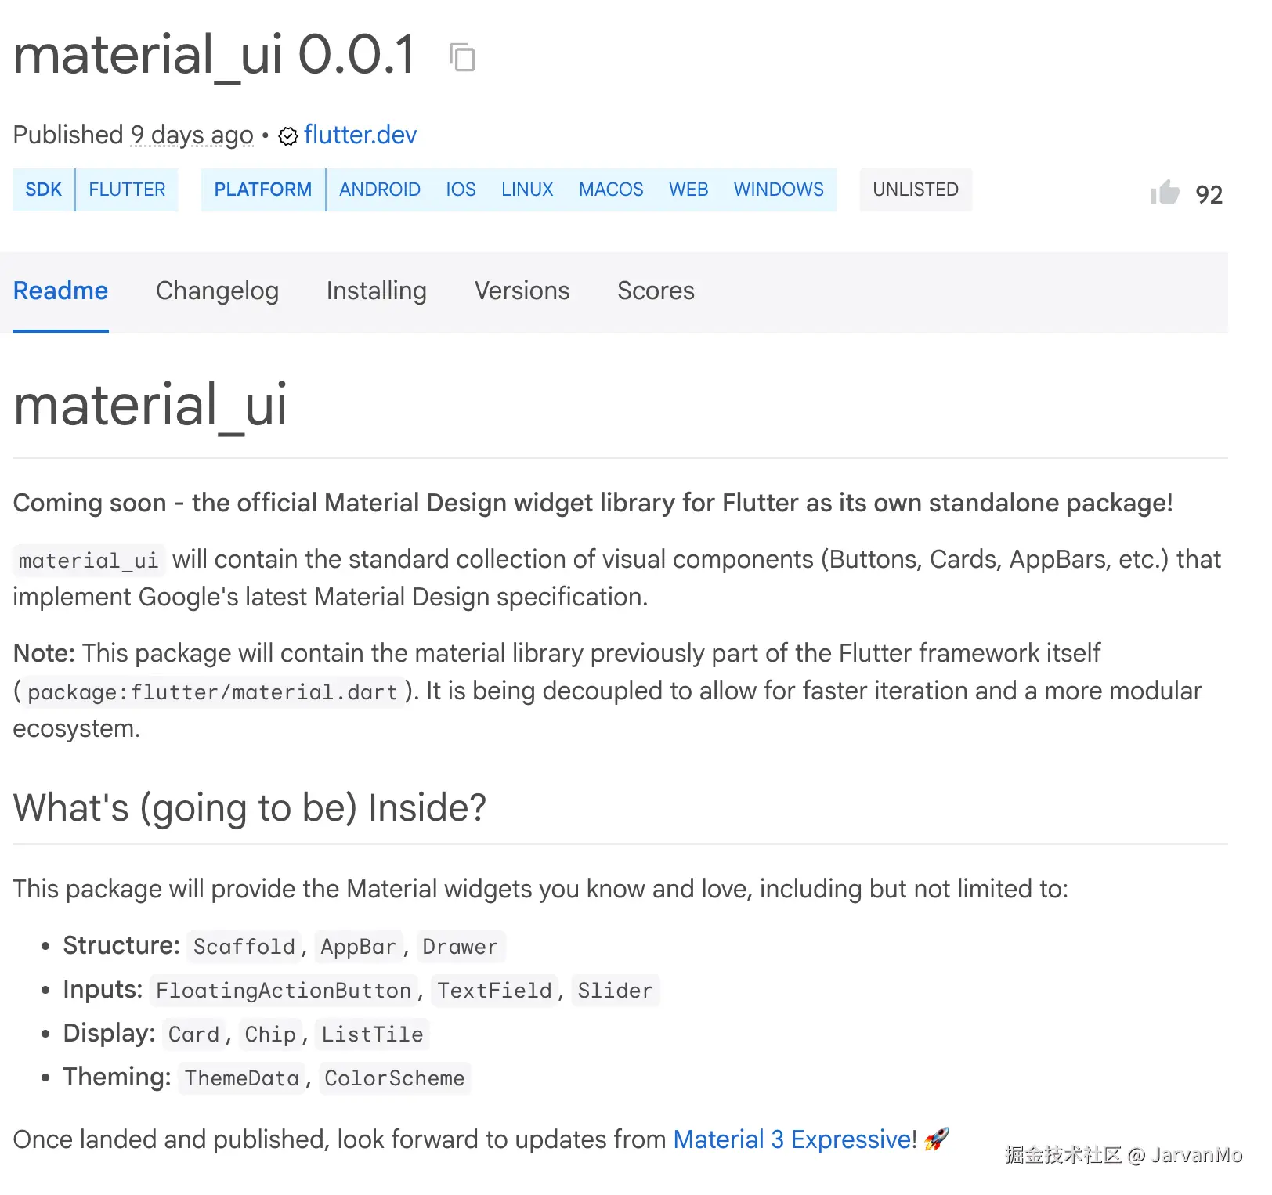Copy package name with the copy icon
Screen dimensions: 1272x1195
[462, 57]
